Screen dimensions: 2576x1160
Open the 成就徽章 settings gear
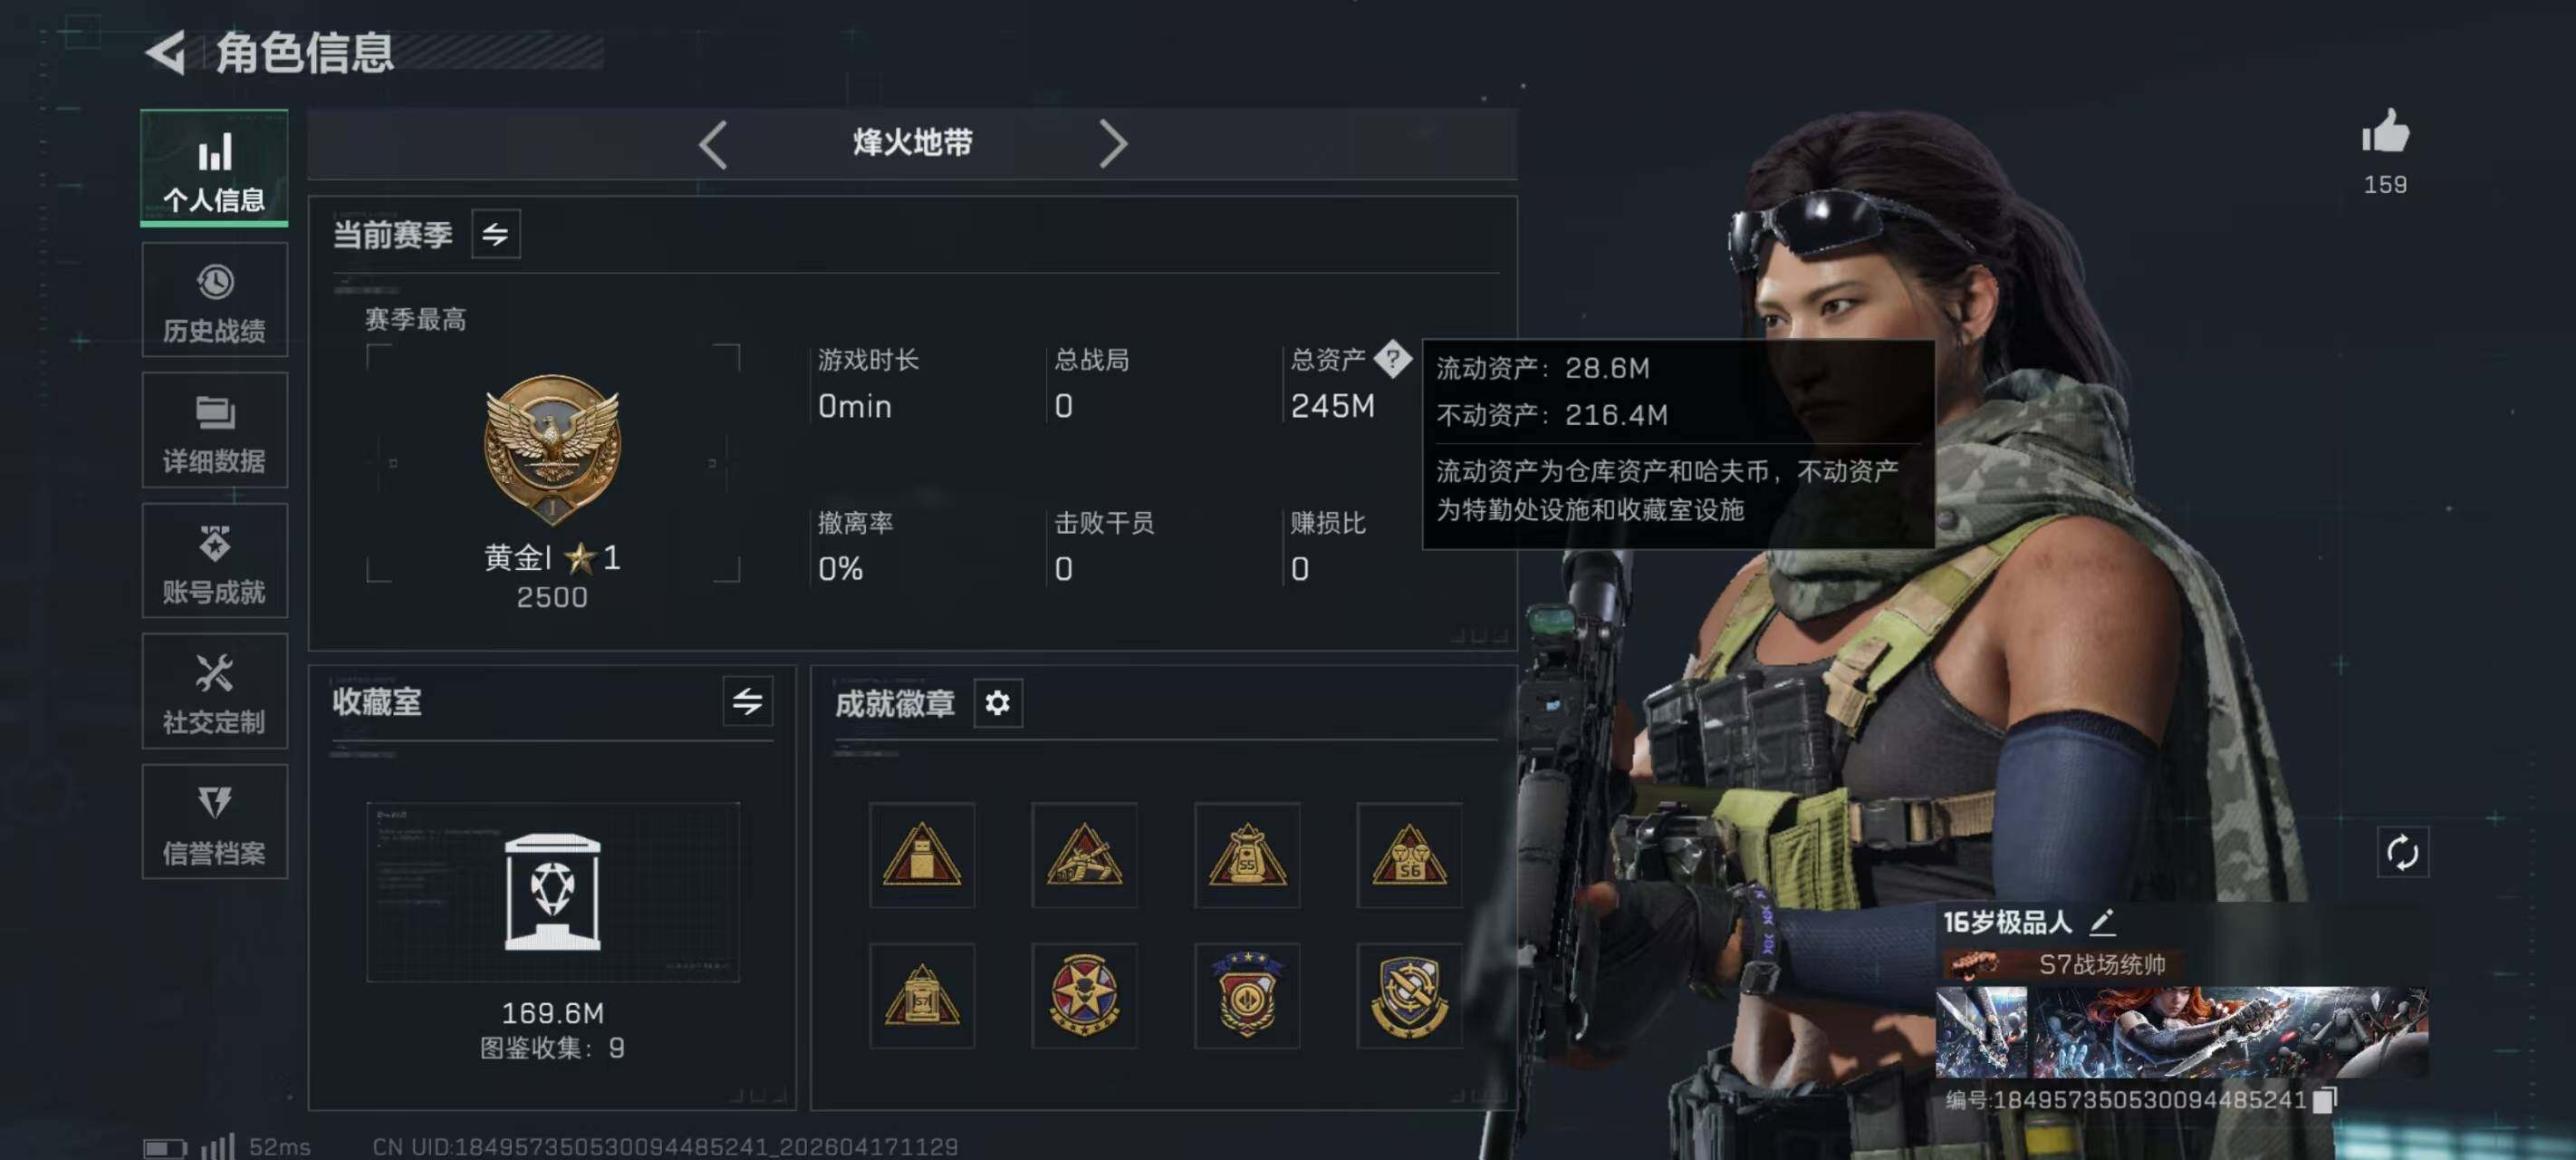click(x=997, y=703)
